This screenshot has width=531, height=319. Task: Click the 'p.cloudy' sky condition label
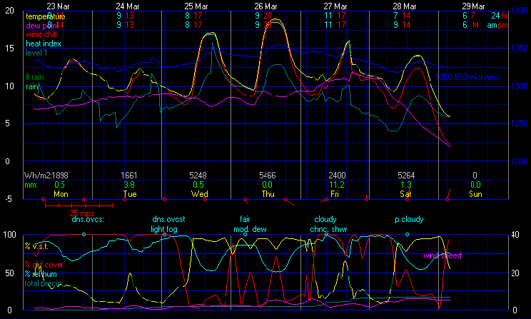point(409,219)
